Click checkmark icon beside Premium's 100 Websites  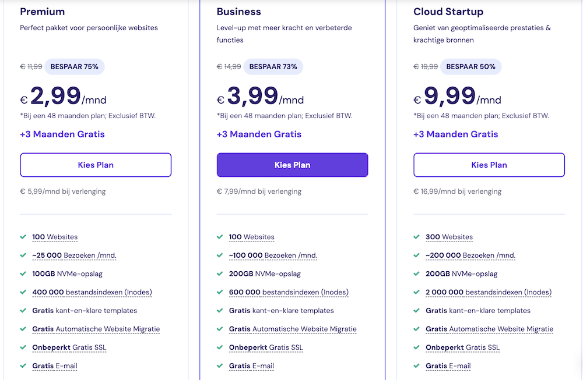[23, 237]
